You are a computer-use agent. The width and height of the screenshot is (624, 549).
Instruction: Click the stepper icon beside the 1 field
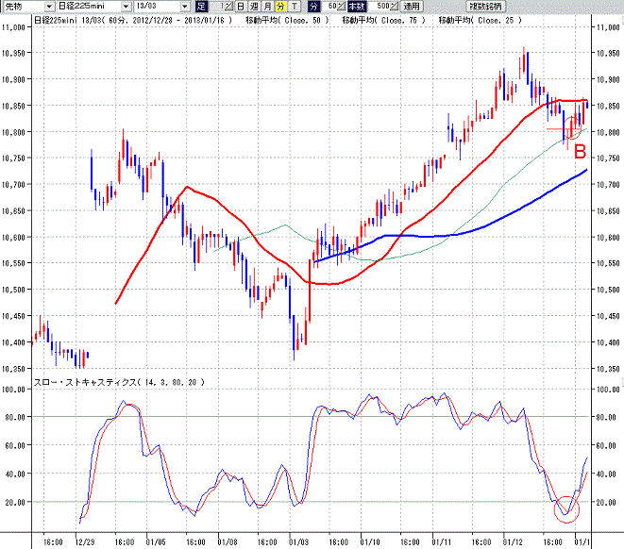click(x=228, y=7)
